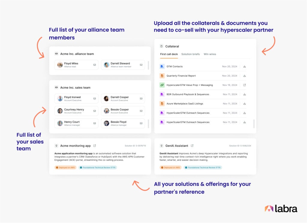307x223 pixels.
Task: Click the scrollbar in the alliance team card
Action: click(149, 65)
